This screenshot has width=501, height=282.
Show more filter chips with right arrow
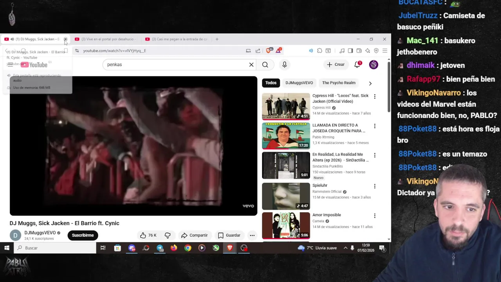(370, 83)
